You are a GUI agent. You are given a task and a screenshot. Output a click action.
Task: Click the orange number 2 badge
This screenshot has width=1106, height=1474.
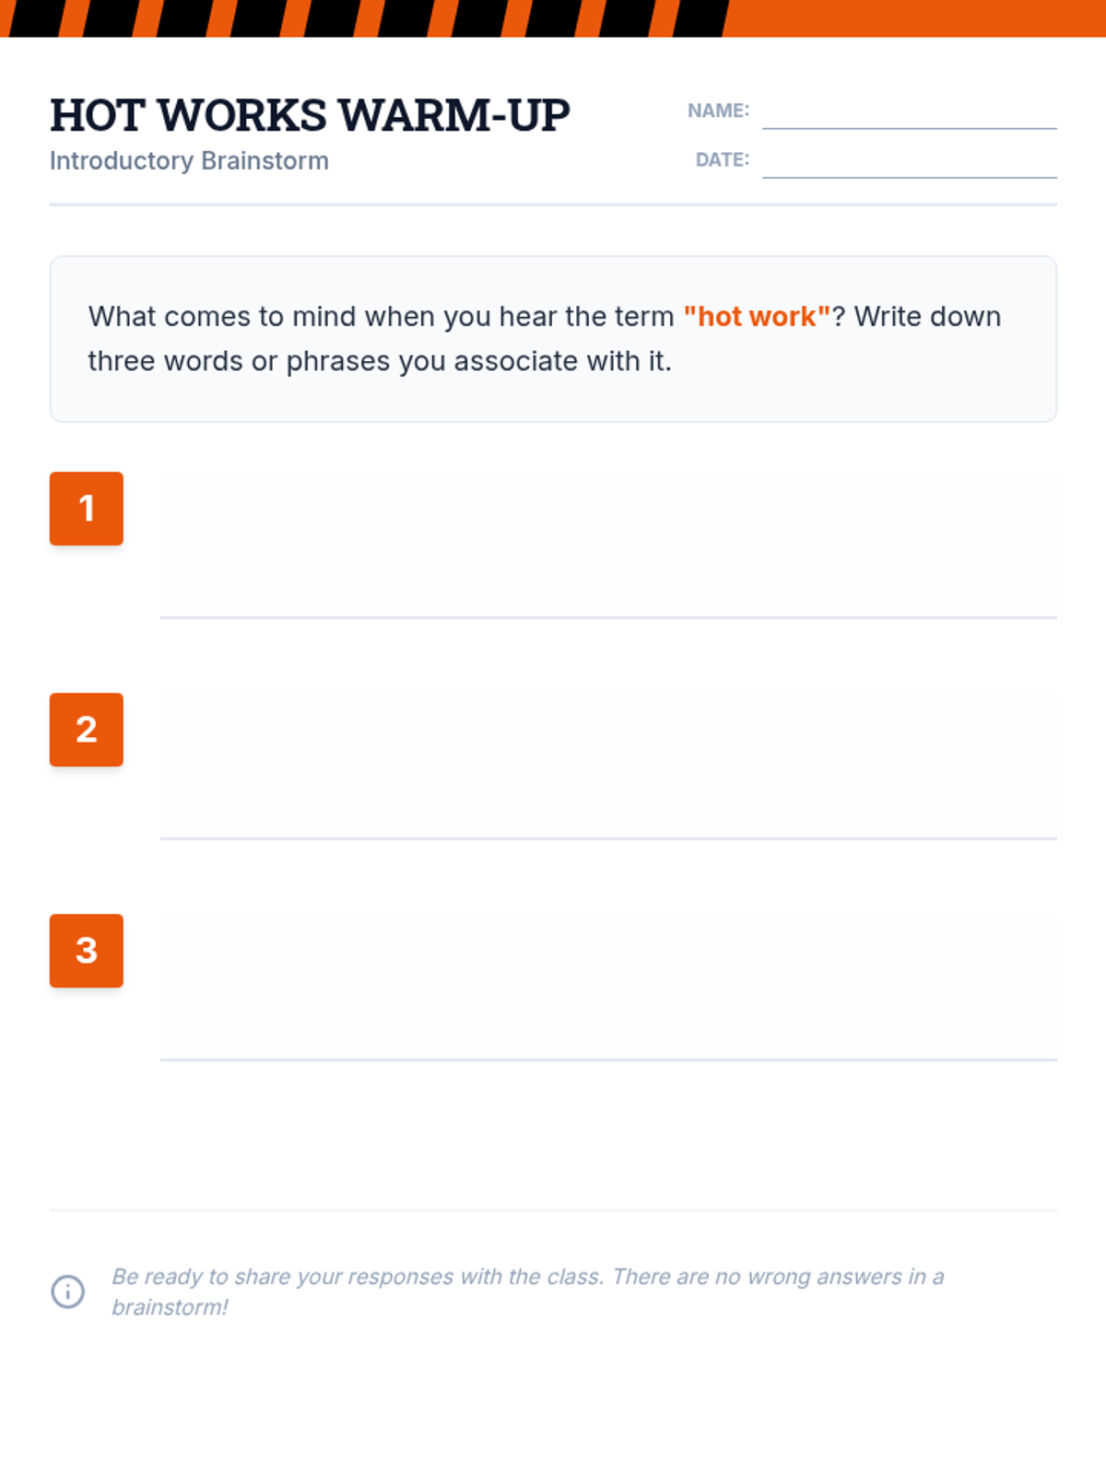pos(87,730)
